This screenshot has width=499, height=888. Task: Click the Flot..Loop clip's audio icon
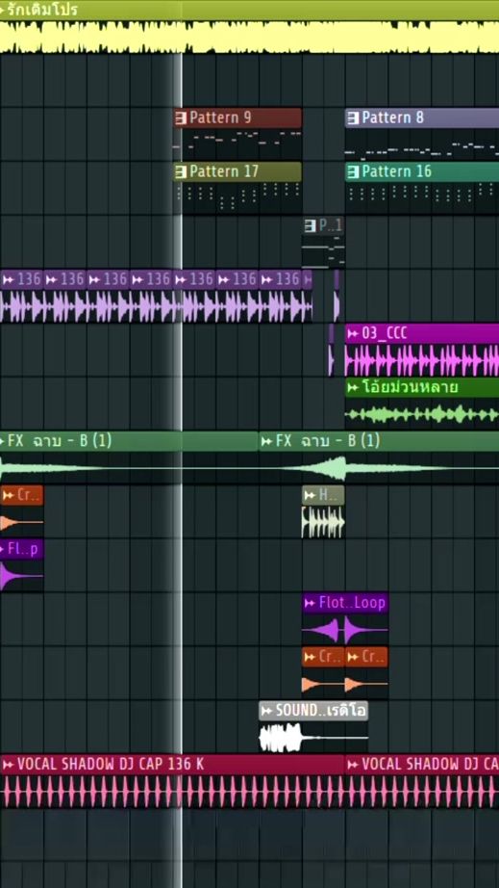(311, 603)
